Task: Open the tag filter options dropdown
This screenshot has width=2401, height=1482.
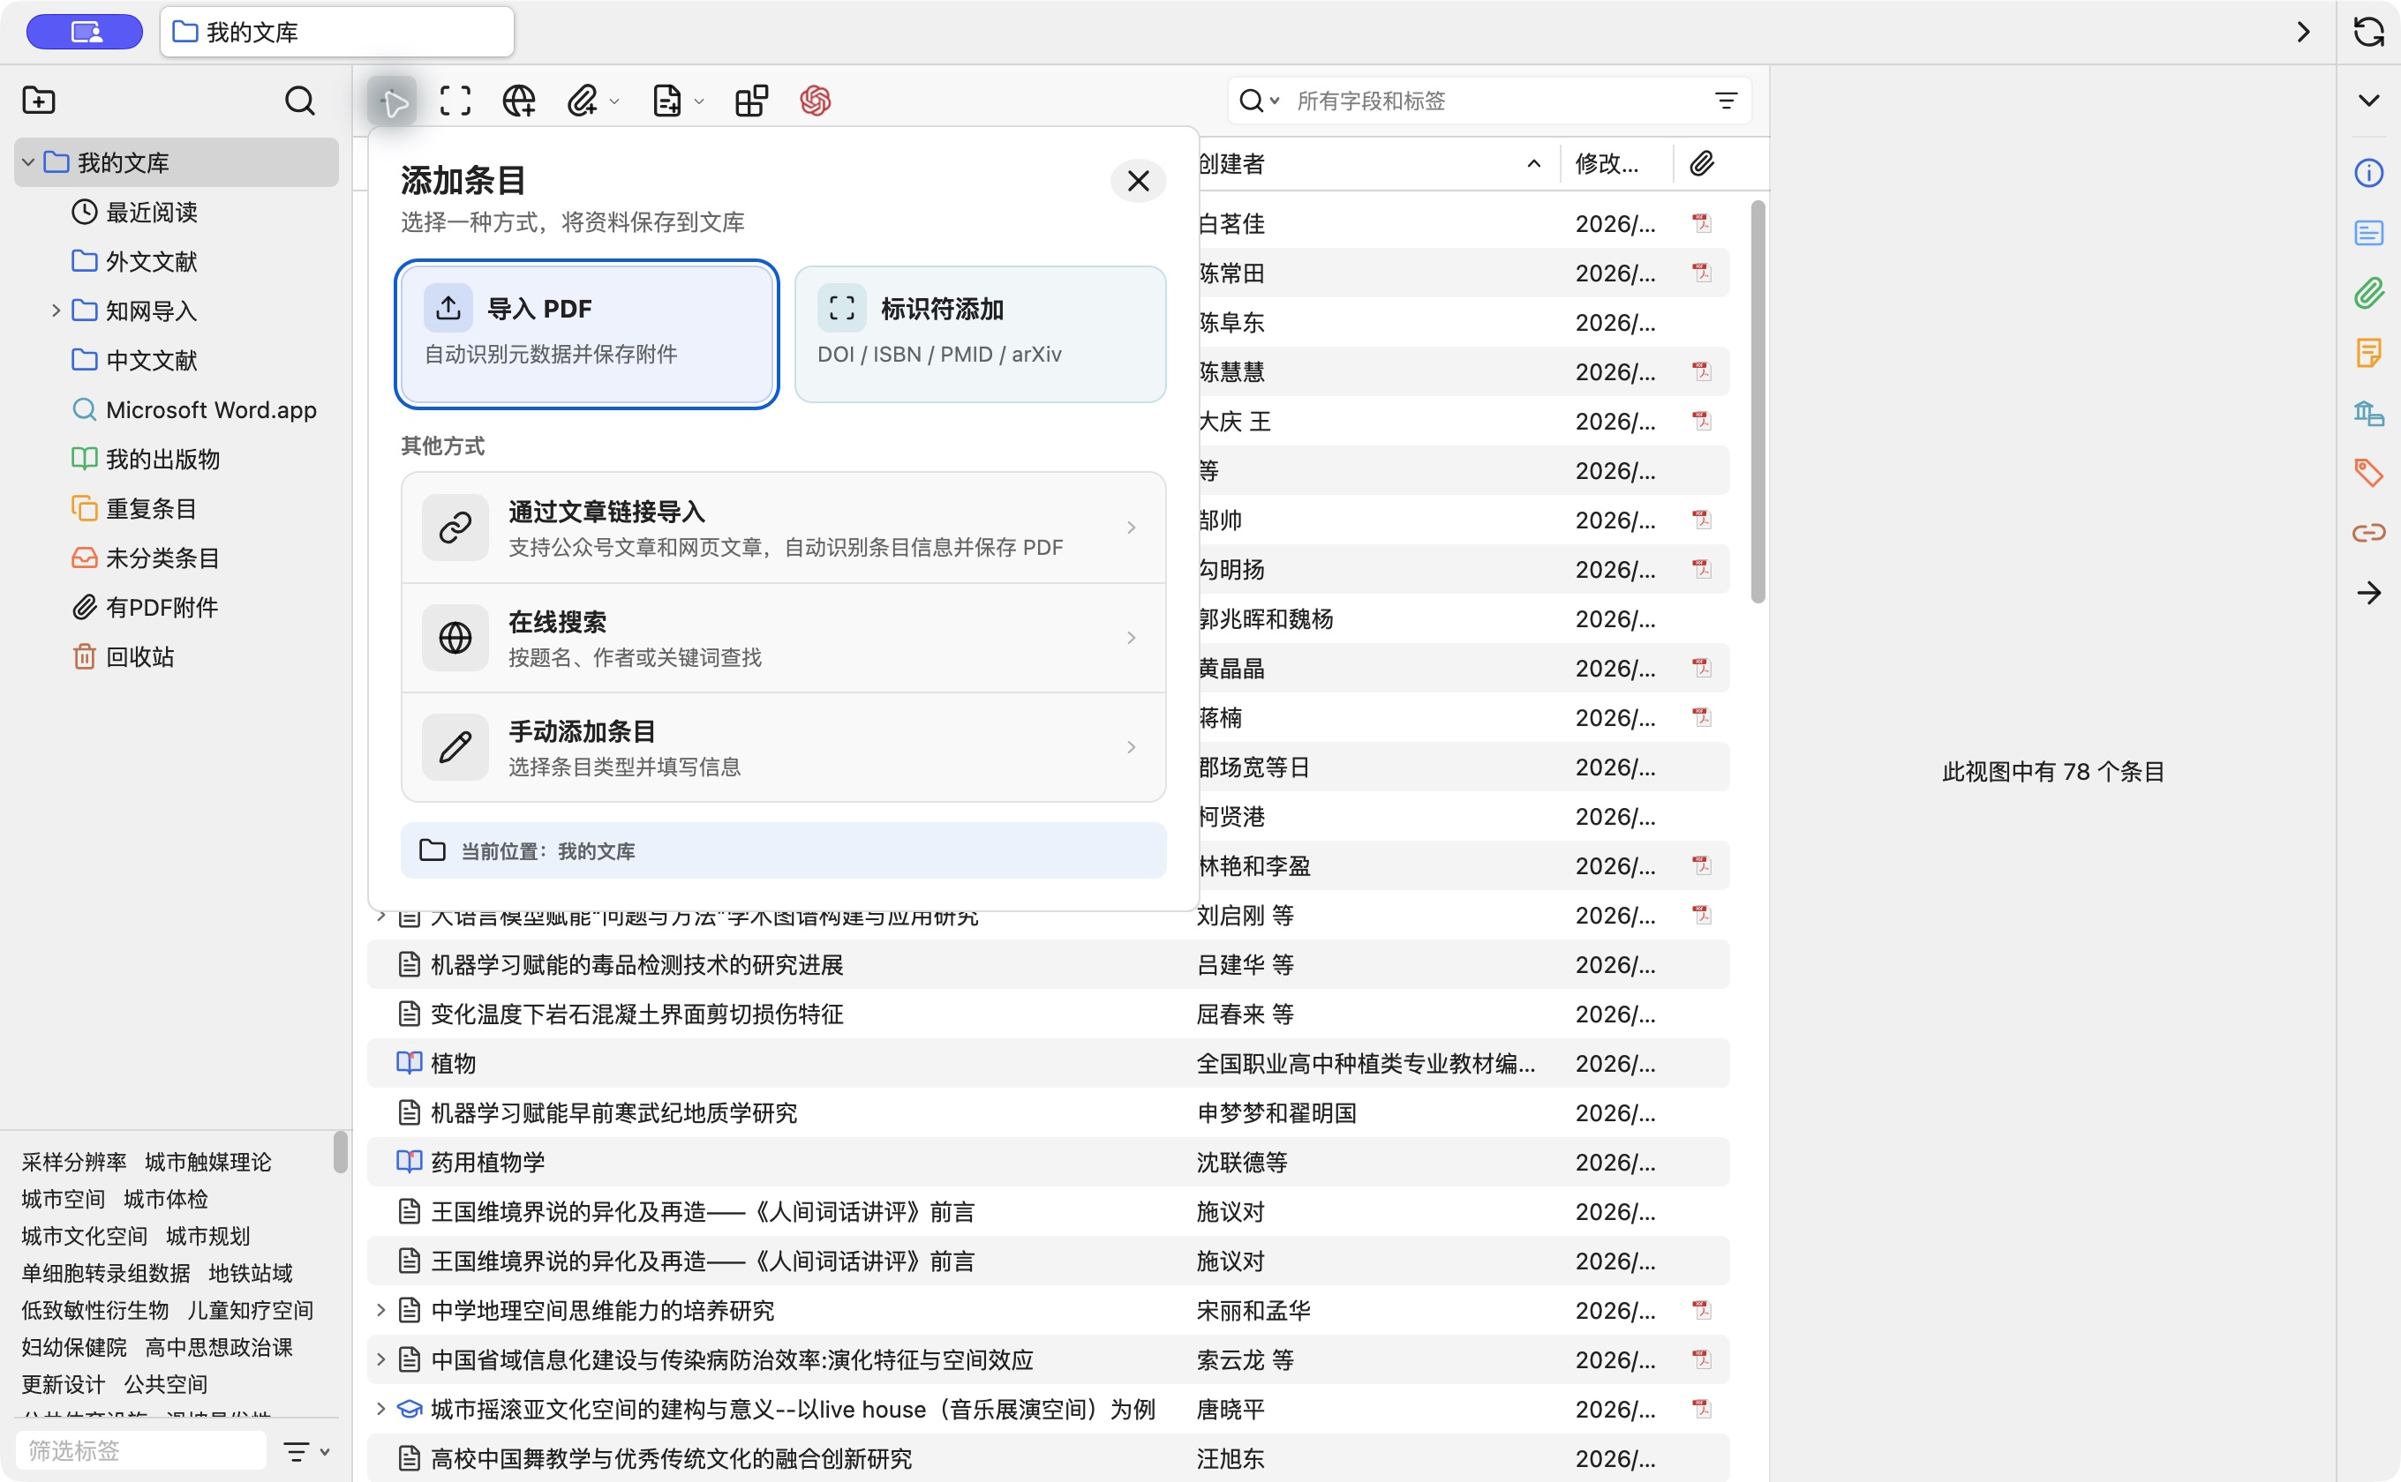Action: (306, 1452)
